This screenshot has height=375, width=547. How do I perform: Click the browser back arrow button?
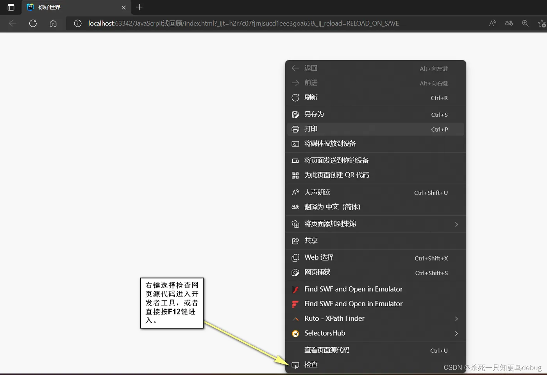(13, 23)
